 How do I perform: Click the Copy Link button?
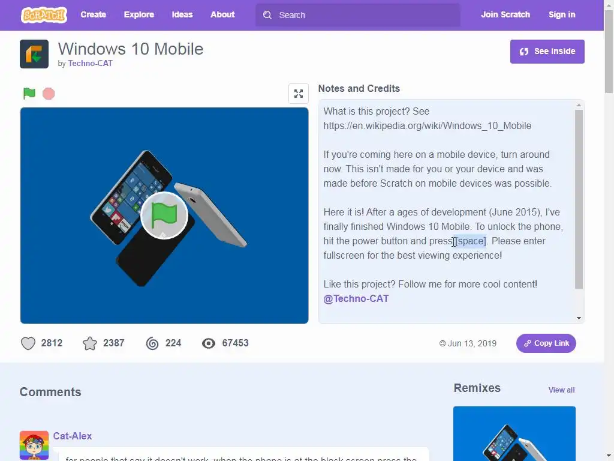pyautogui.click(x=546, y=343)
